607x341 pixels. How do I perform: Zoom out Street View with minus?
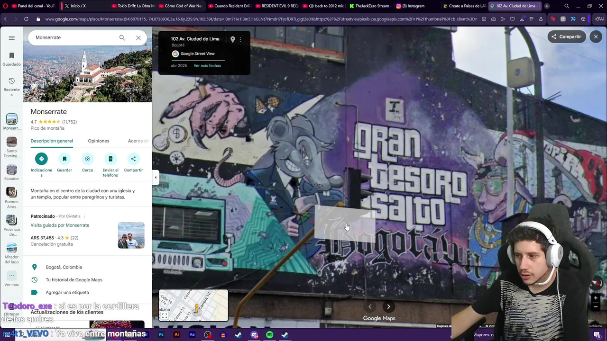[x=596, y=307]
